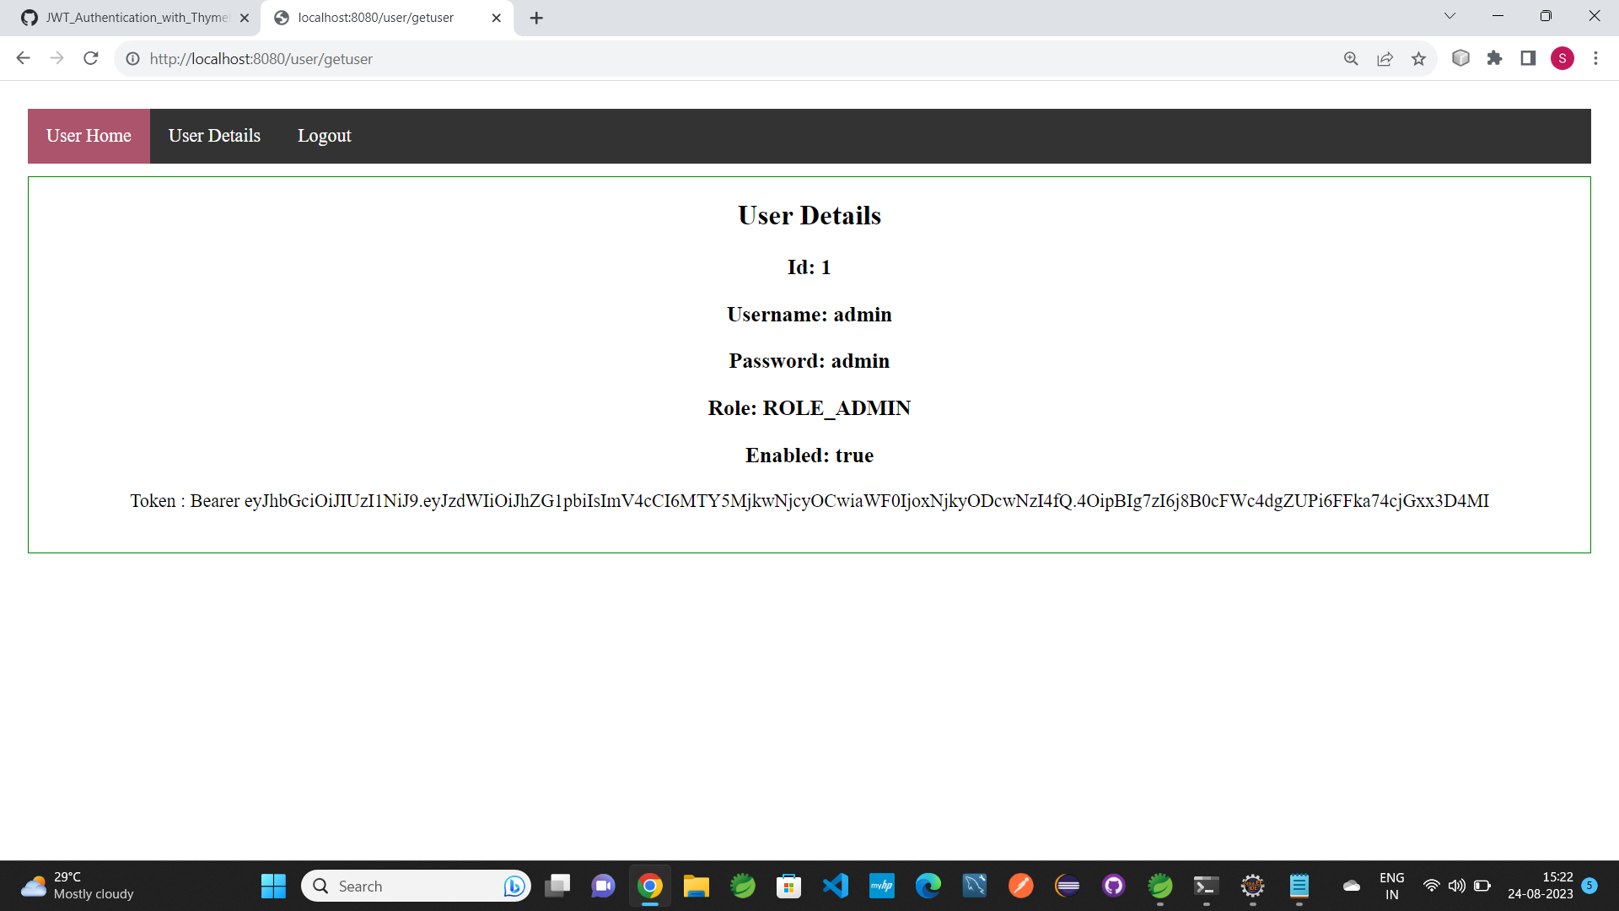Click the browser back navigation arrow

click(22, 58)
